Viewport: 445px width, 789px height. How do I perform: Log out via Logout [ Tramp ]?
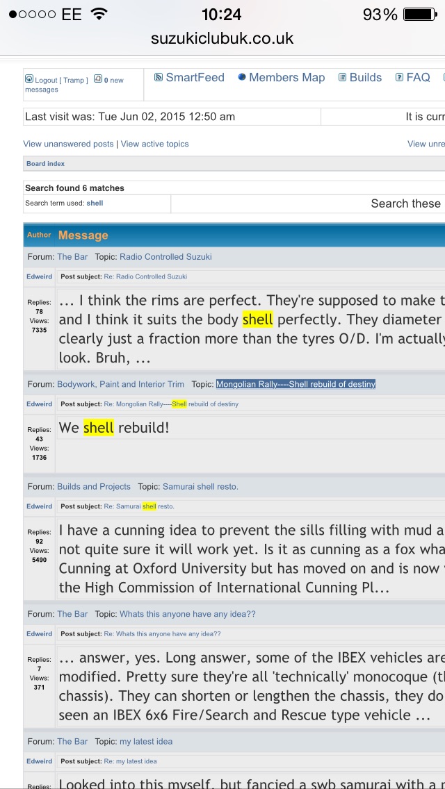(x=61, y=80)
